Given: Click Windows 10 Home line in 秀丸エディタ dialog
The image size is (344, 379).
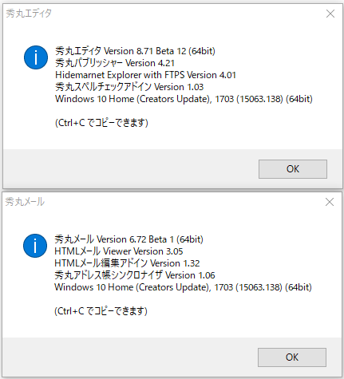Looking at the screenshot, I should pos(184,99).
